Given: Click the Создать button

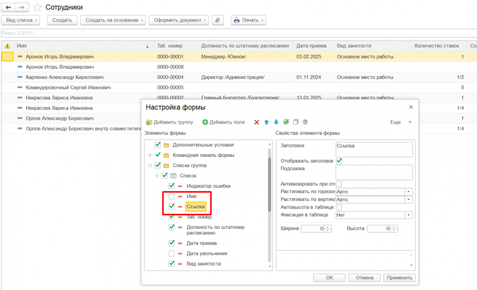Looking at the screenshot, I should pos(62,20).
